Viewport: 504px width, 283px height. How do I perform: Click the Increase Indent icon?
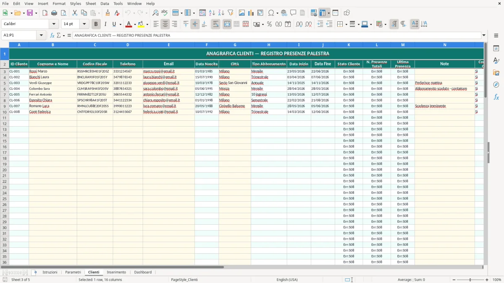(x=320, y=24)
